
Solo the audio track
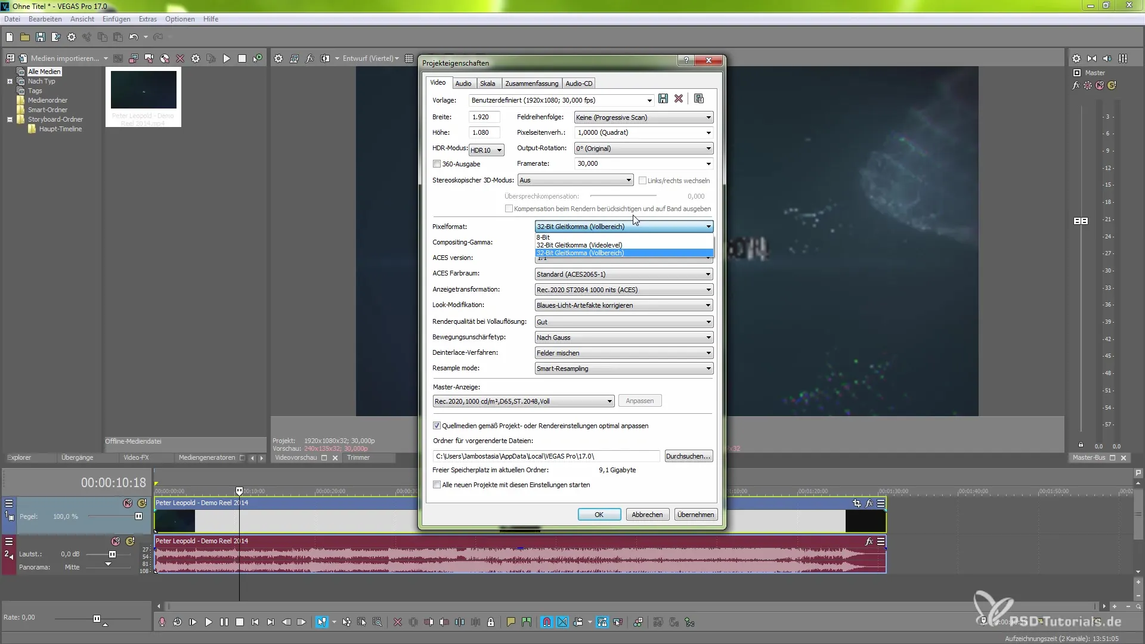pyautogui.click(x=130, y=541)
